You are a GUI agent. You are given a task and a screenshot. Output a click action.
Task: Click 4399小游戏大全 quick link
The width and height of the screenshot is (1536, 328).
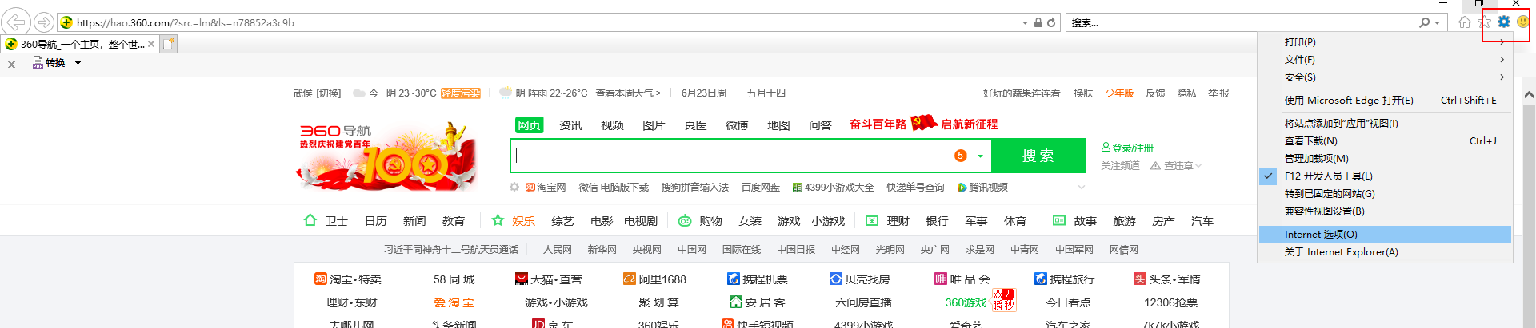[x=833, y=188]
